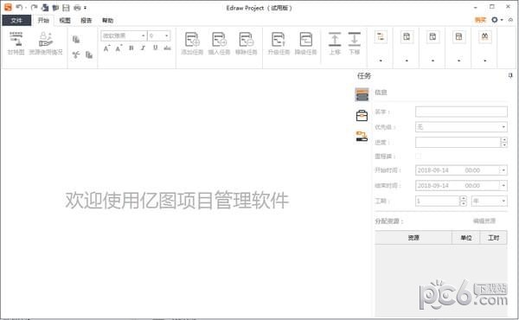The height and width of the screenshot is (320, 519).
Task: Click the Save disk icon in title bar
Action: pos(67,7)
